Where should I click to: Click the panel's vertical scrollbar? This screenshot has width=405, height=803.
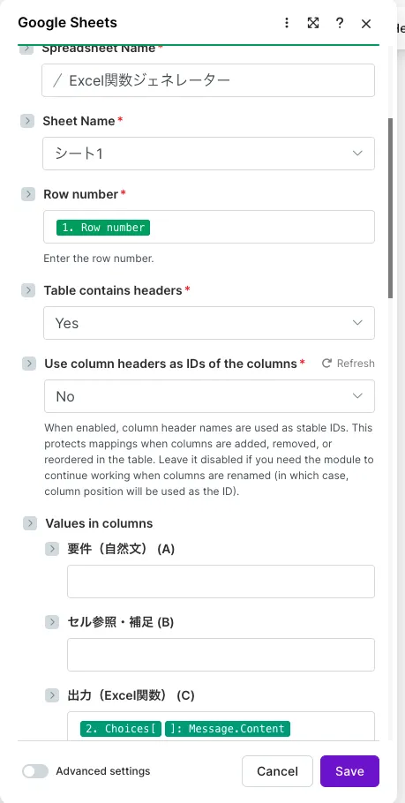[x=391, y=208]
